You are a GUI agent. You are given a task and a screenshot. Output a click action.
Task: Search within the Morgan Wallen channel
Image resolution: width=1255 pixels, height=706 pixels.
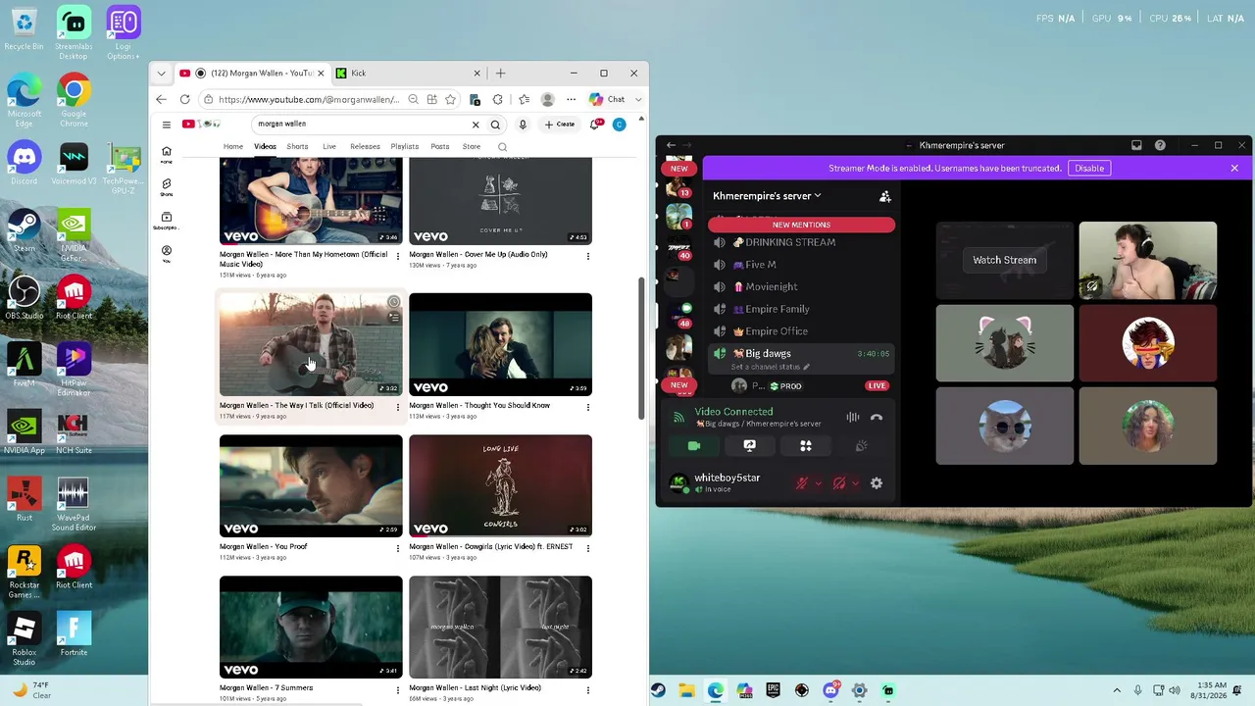click(502, 147)
